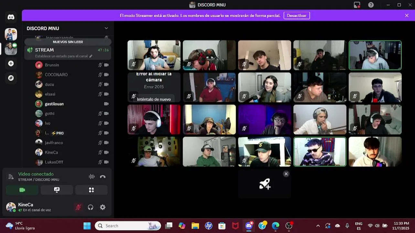Open Microsoft Edge from taskbar
The image size is (415, 233).
click(x=275, y=226)
